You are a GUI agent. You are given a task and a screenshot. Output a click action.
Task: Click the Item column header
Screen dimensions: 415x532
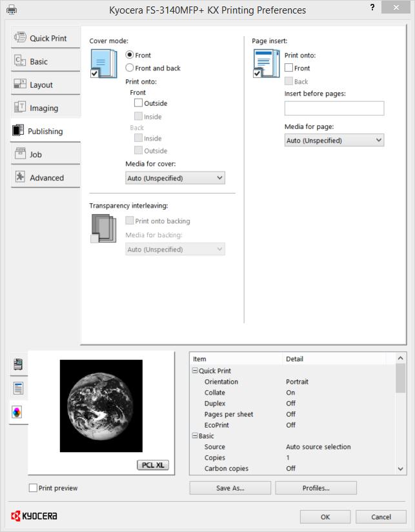(x=236, y=359)
